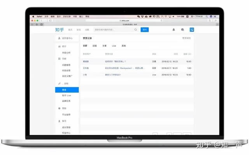Screen dimensions: 249x155
Task: Switch to the Live filter tab
Action: pyautogui.click(x=114, y=46)
